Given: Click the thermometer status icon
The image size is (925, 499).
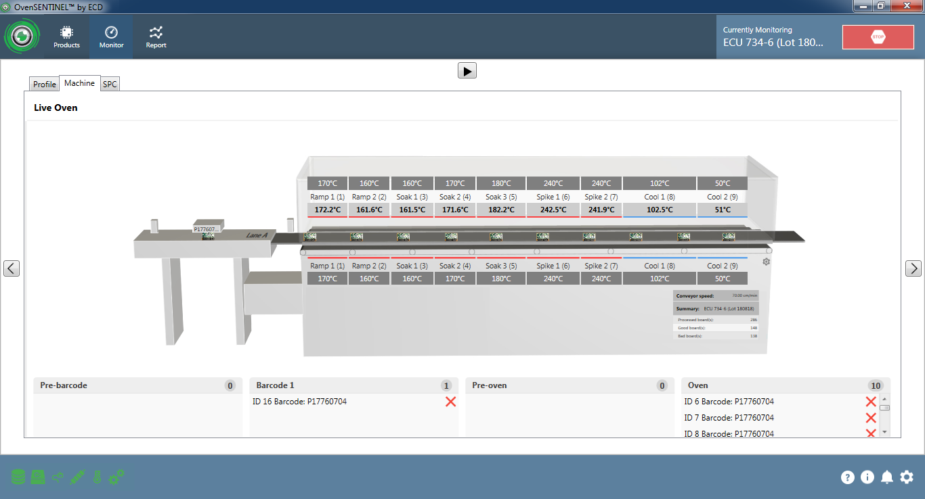Looking at the screenshot, I should point(97,477).
